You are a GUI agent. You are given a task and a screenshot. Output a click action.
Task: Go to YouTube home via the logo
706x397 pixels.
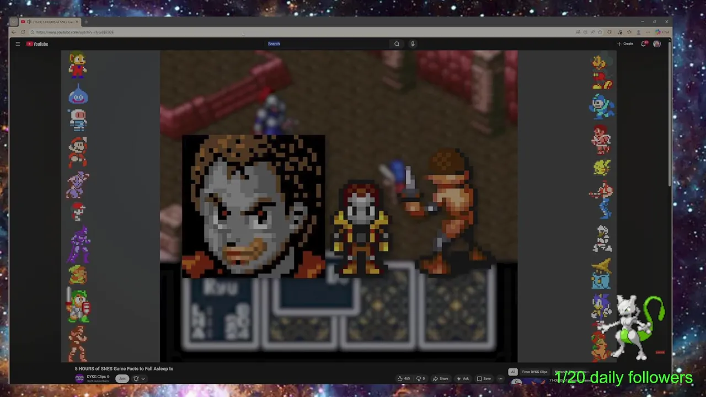38,44
